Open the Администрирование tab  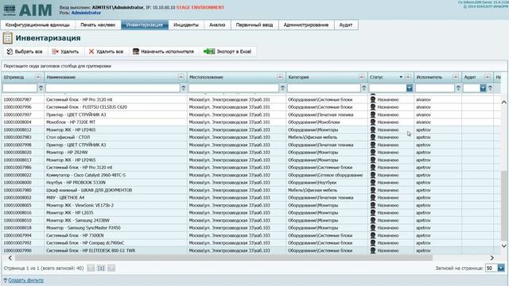pos(306,25)
